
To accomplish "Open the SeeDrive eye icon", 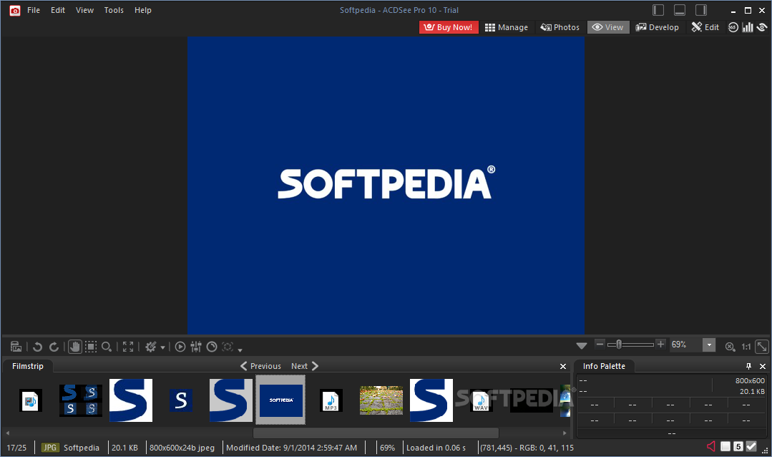I will click(x=762, y=27).
